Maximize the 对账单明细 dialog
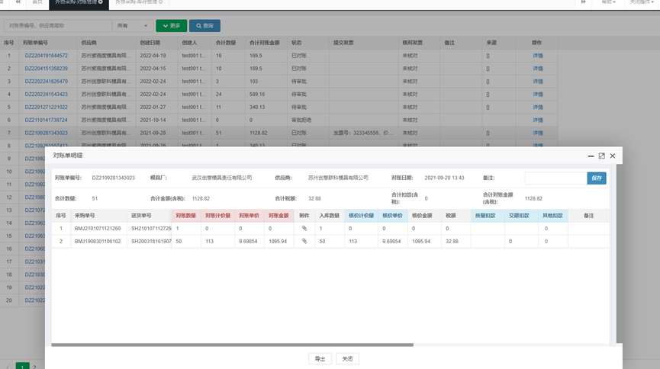 (601, 156)
